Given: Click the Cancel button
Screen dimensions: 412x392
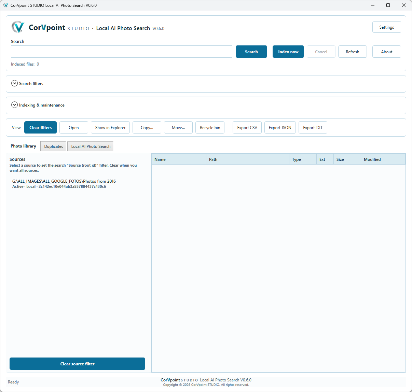Looking at the screenshot, I should [x=321, y=52].
